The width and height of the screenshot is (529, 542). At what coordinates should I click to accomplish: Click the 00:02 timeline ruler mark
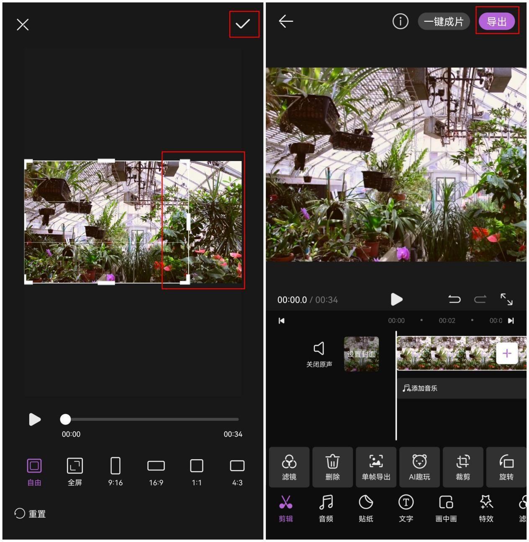pyautogui.click(x=447, y=321)
